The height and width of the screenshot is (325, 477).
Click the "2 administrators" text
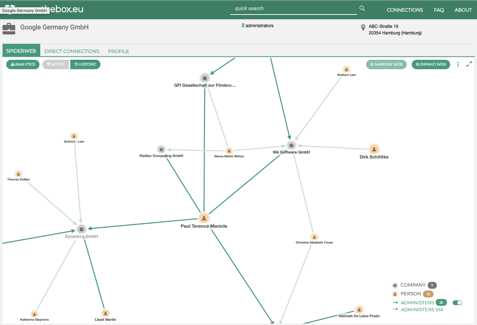click(x=257, y=26)
